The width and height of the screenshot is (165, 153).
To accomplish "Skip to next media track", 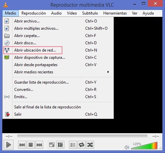I will click(x=39, y=145).
